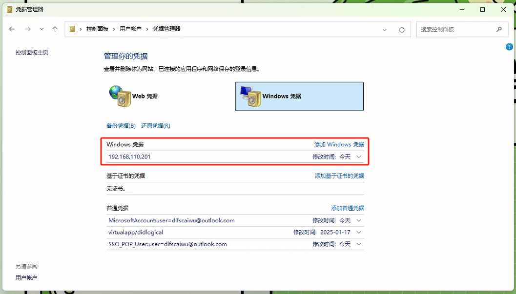The width and height of the screenshot is (516, 294).
Task: Open 用户帐户 under 另请参阅
Action: [26, 278]
